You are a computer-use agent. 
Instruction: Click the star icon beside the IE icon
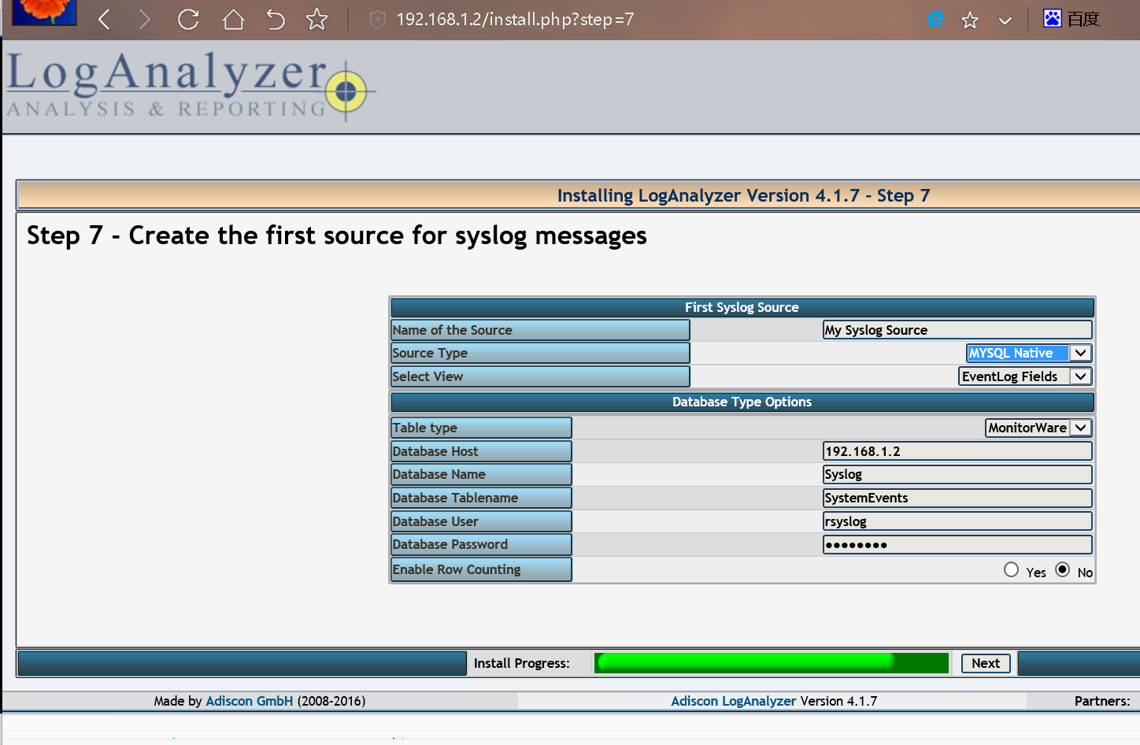coord(970,20)
